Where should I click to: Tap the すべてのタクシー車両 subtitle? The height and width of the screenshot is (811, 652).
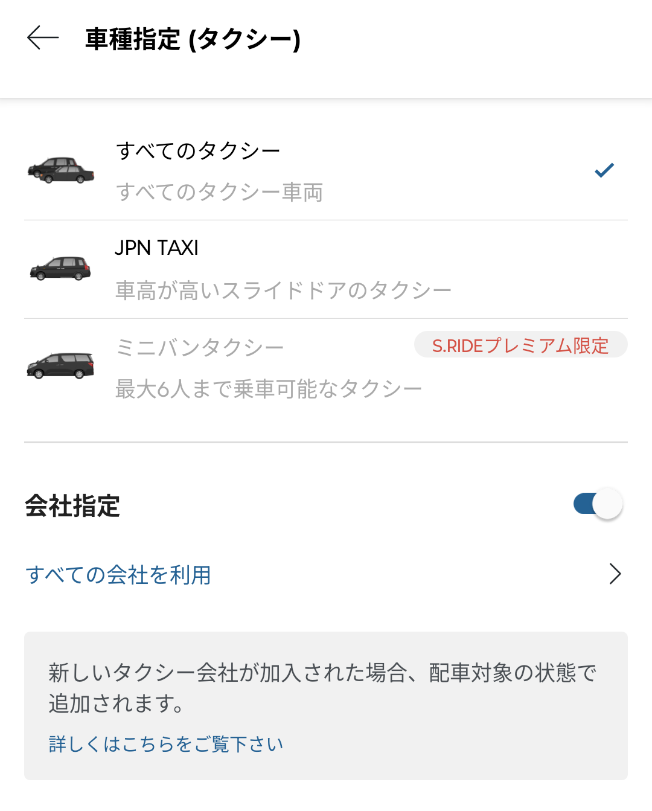[220, 193]
